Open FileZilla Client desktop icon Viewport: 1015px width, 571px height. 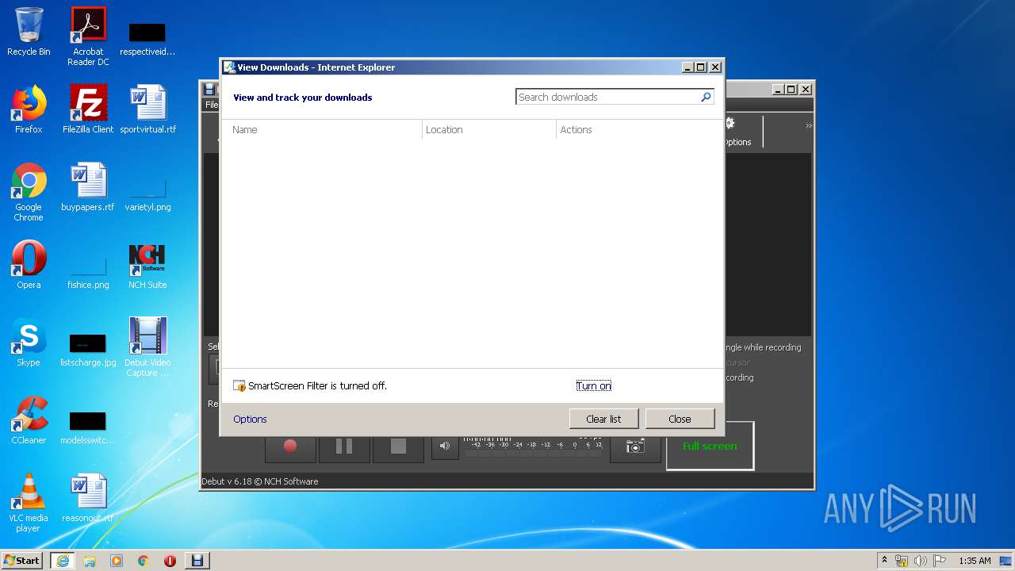point(88,109)
